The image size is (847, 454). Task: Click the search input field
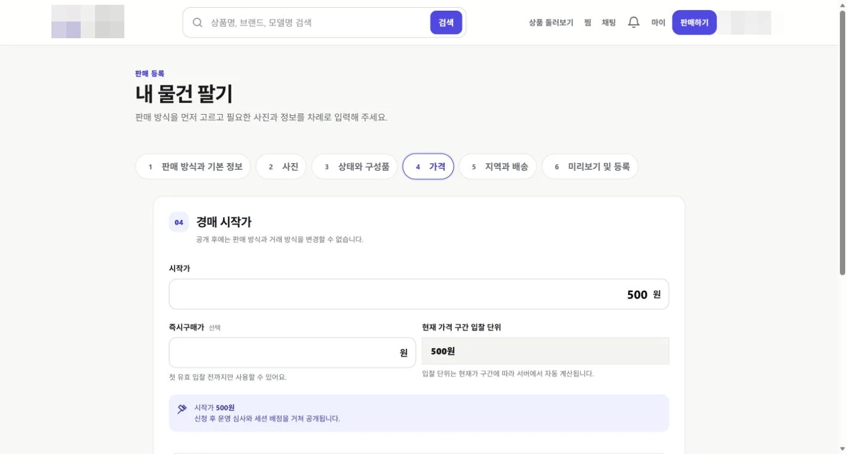317,23
